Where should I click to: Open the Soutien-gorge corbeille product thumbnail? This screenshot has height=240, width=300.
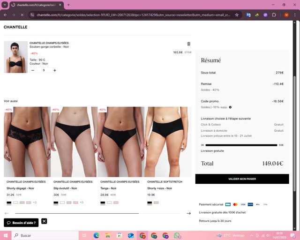(x=15, y=57)
